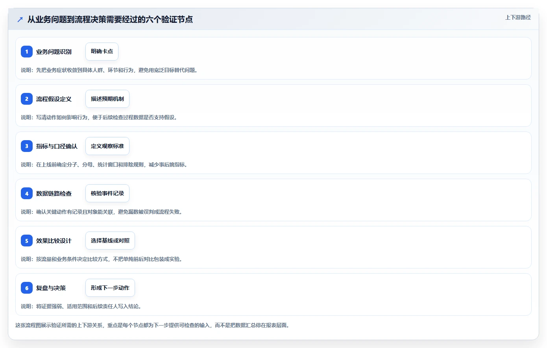Select step number badge 4
547x348 pixels.
pyautogui.click(x=27, y=193)
